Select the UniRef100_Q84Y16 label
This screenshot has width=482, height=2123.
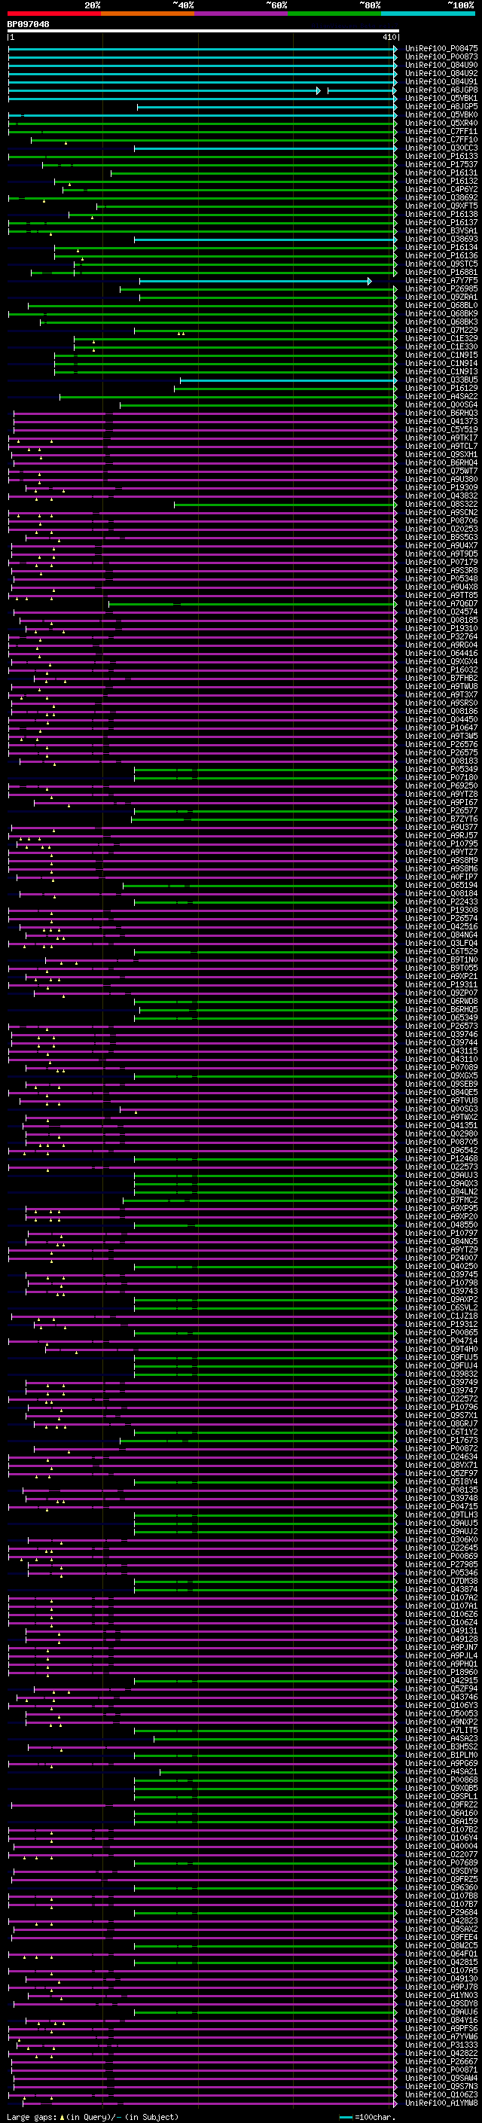coord(441,2019)
